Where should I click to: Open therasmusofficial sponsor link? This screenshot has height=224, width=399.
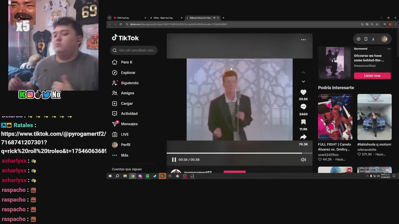tap(365, 66)
